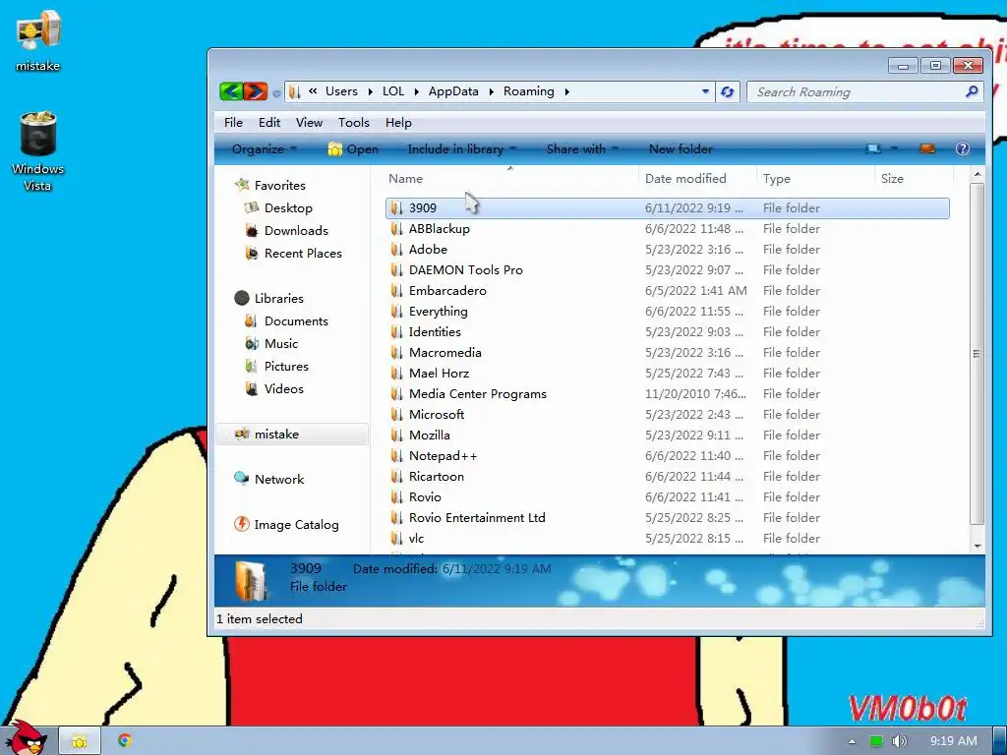Select Desktop in the navigation pane

click(x=288, y=208)
